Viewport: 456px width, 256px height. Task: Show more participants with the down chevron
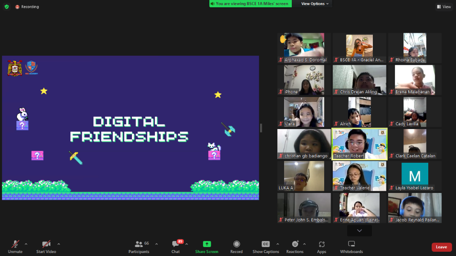tap(360, 231)
